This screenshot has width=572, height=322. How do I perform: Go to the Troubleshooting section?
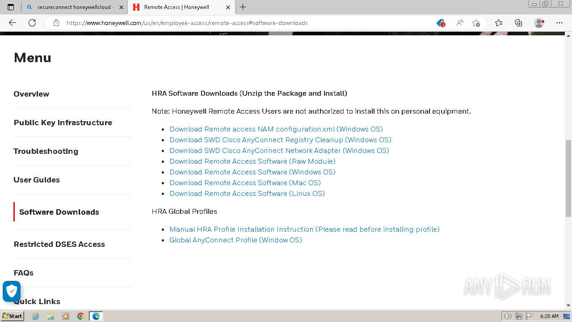[x=46, y=151]
